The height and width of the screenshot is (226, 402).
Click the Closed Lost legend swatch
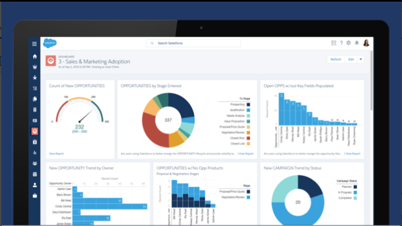(x=248, y=144)
